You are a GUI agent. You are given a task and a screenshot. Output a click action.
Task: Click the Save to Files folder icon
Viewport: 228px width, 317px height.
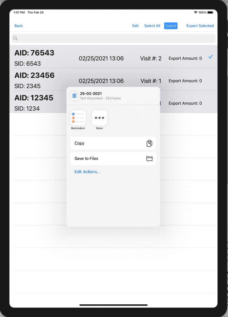(x=149, y=159)
